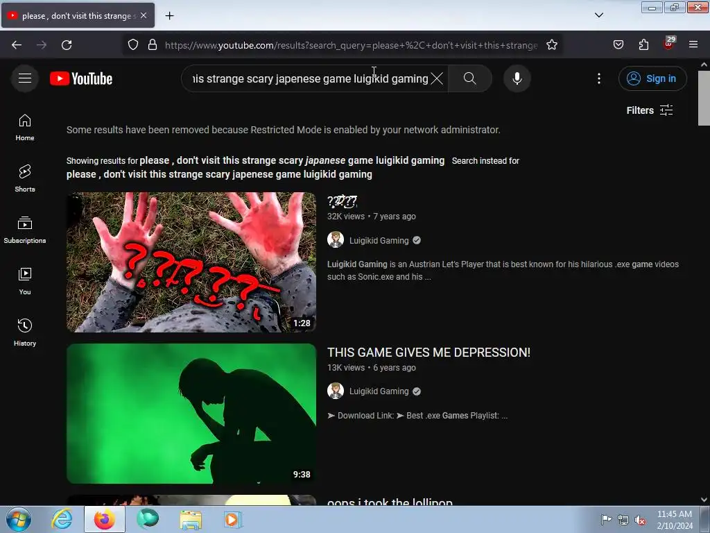Open oops i took the lollipop video
Viewport: 710px width, 533px height.
pyautogui.click(x=390, y=501)
